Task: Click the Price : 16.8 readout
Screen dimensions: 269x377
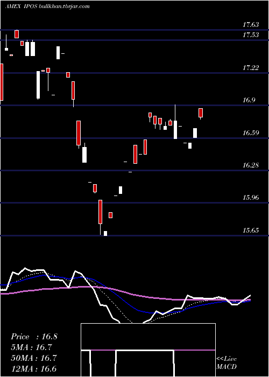Action: [x=34, y=337]
